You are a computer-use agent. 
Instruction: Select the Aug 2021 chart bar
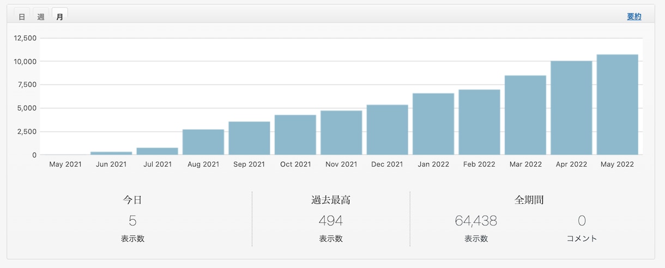203,142
